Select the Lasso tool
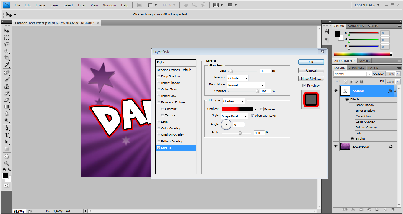403x214 pixels. coord(6,45)
